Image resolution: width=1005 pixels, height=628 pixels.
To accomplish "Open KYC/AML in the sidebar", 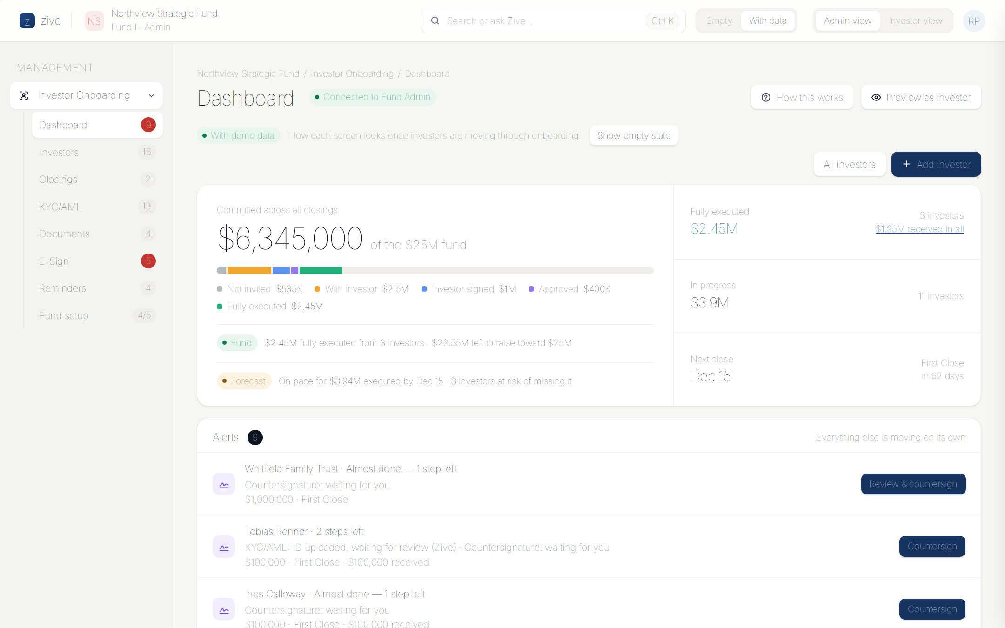I will coord(97,207).
